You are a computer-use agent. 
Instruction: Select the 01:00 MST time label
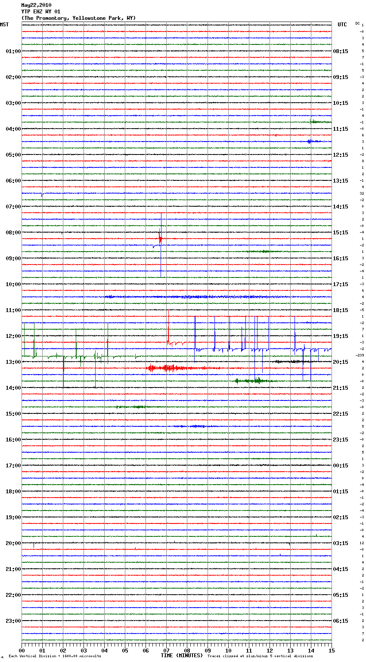click(x=13, y=51)
